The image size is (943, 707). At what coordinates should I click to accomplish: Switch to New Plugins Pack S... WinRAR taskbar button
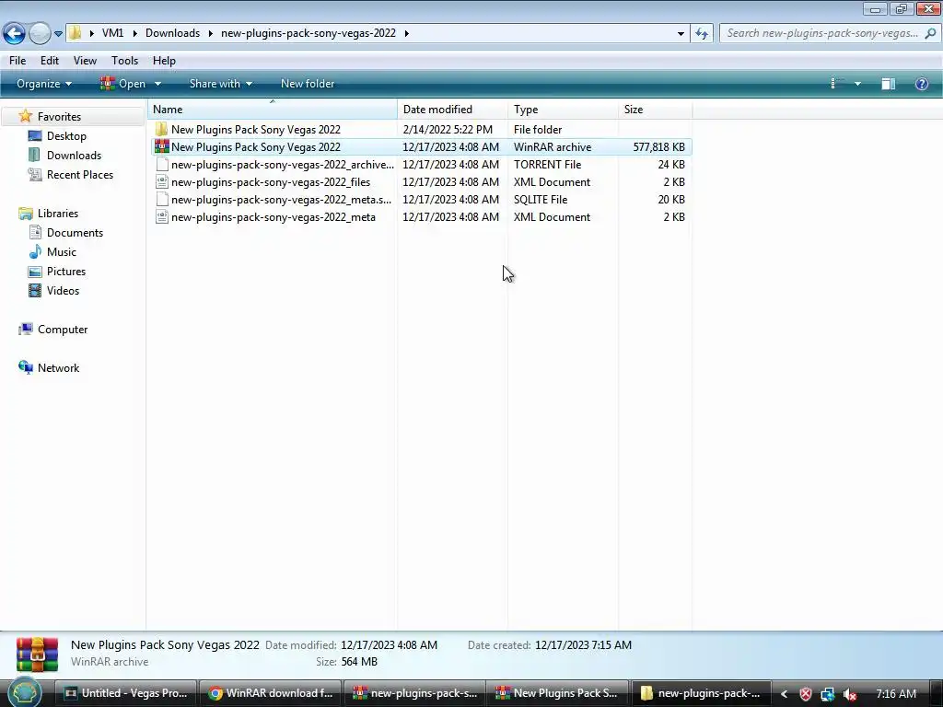point(557,693)
